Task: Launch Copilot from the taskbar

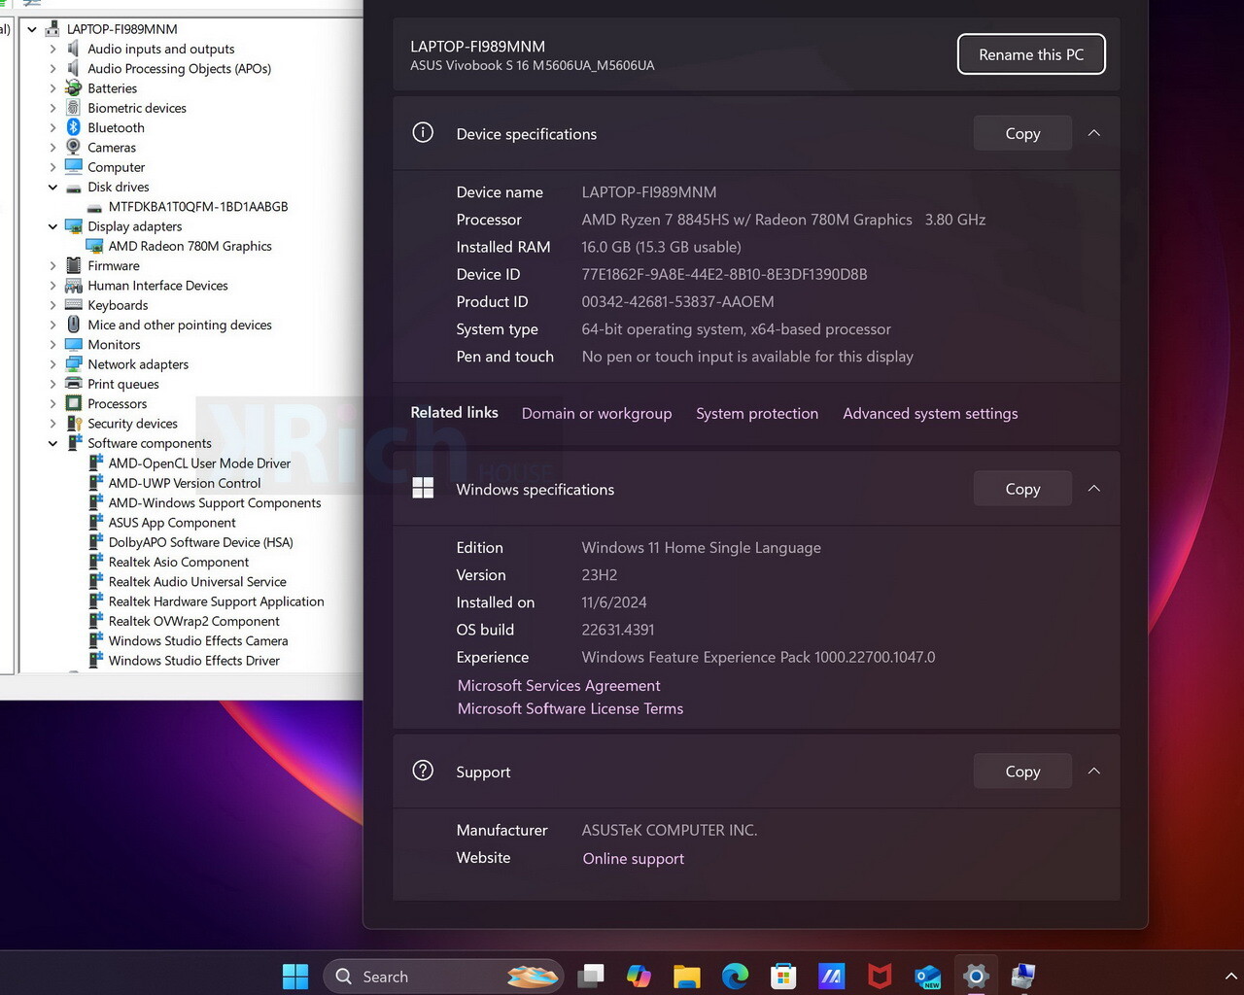Action: (x=639, y=976)
